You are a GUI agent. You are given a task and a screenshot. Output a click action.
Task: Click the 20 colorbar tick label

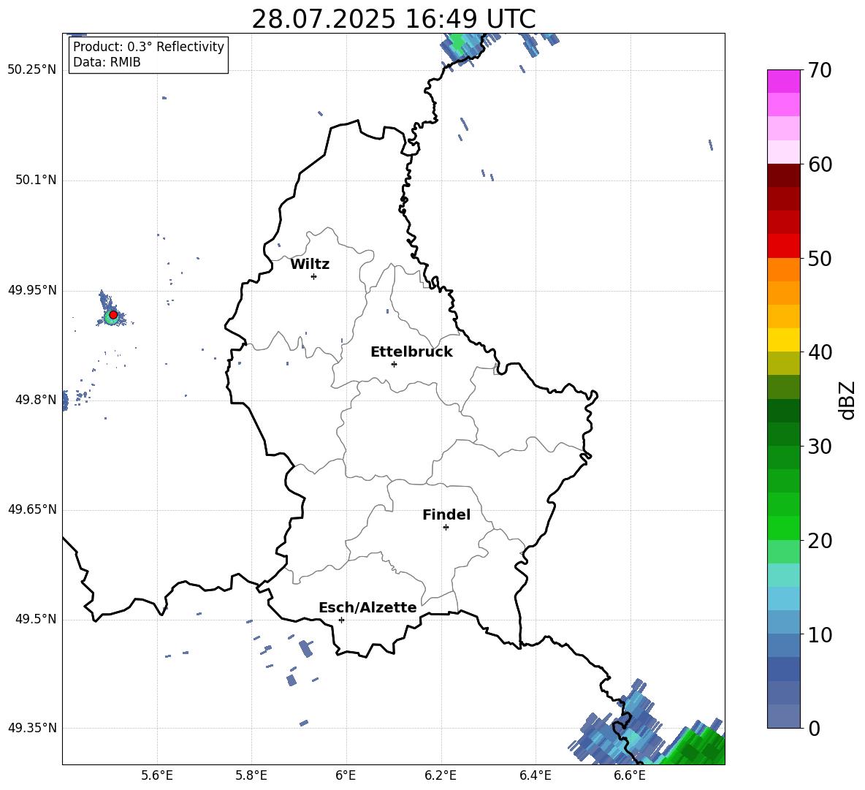(x=820, y=541)
